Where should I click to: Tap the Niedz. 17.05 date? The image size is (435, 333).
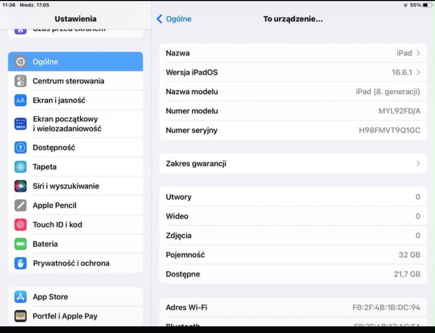(34, 5)
